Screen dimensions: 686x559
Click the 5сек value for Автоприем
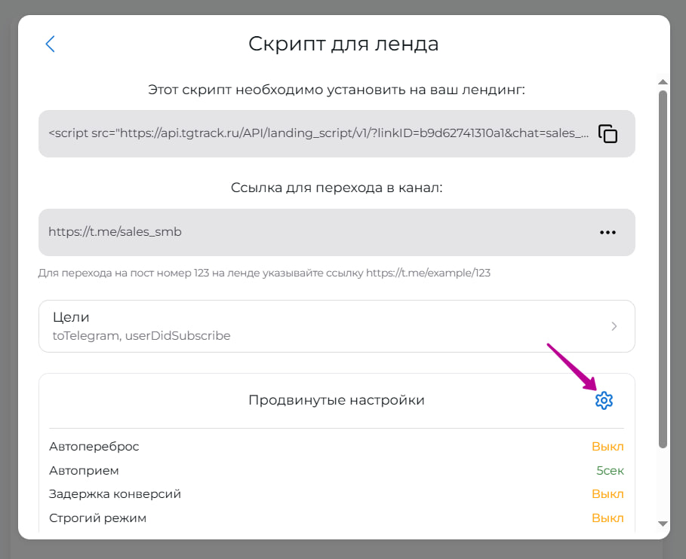[x=610, y=470]
